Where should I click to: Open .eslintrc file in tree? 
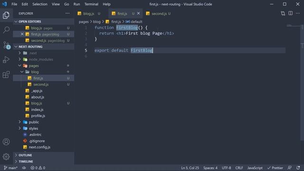coord(43,134)
